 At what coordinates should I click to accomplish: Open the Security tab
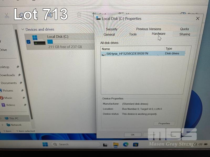[x=112, y=29]
